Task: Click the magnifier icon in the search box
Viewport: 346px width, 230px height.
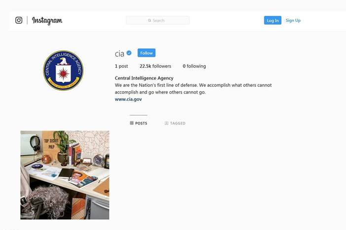Action: pyautogui.click(x=150, y=21)
